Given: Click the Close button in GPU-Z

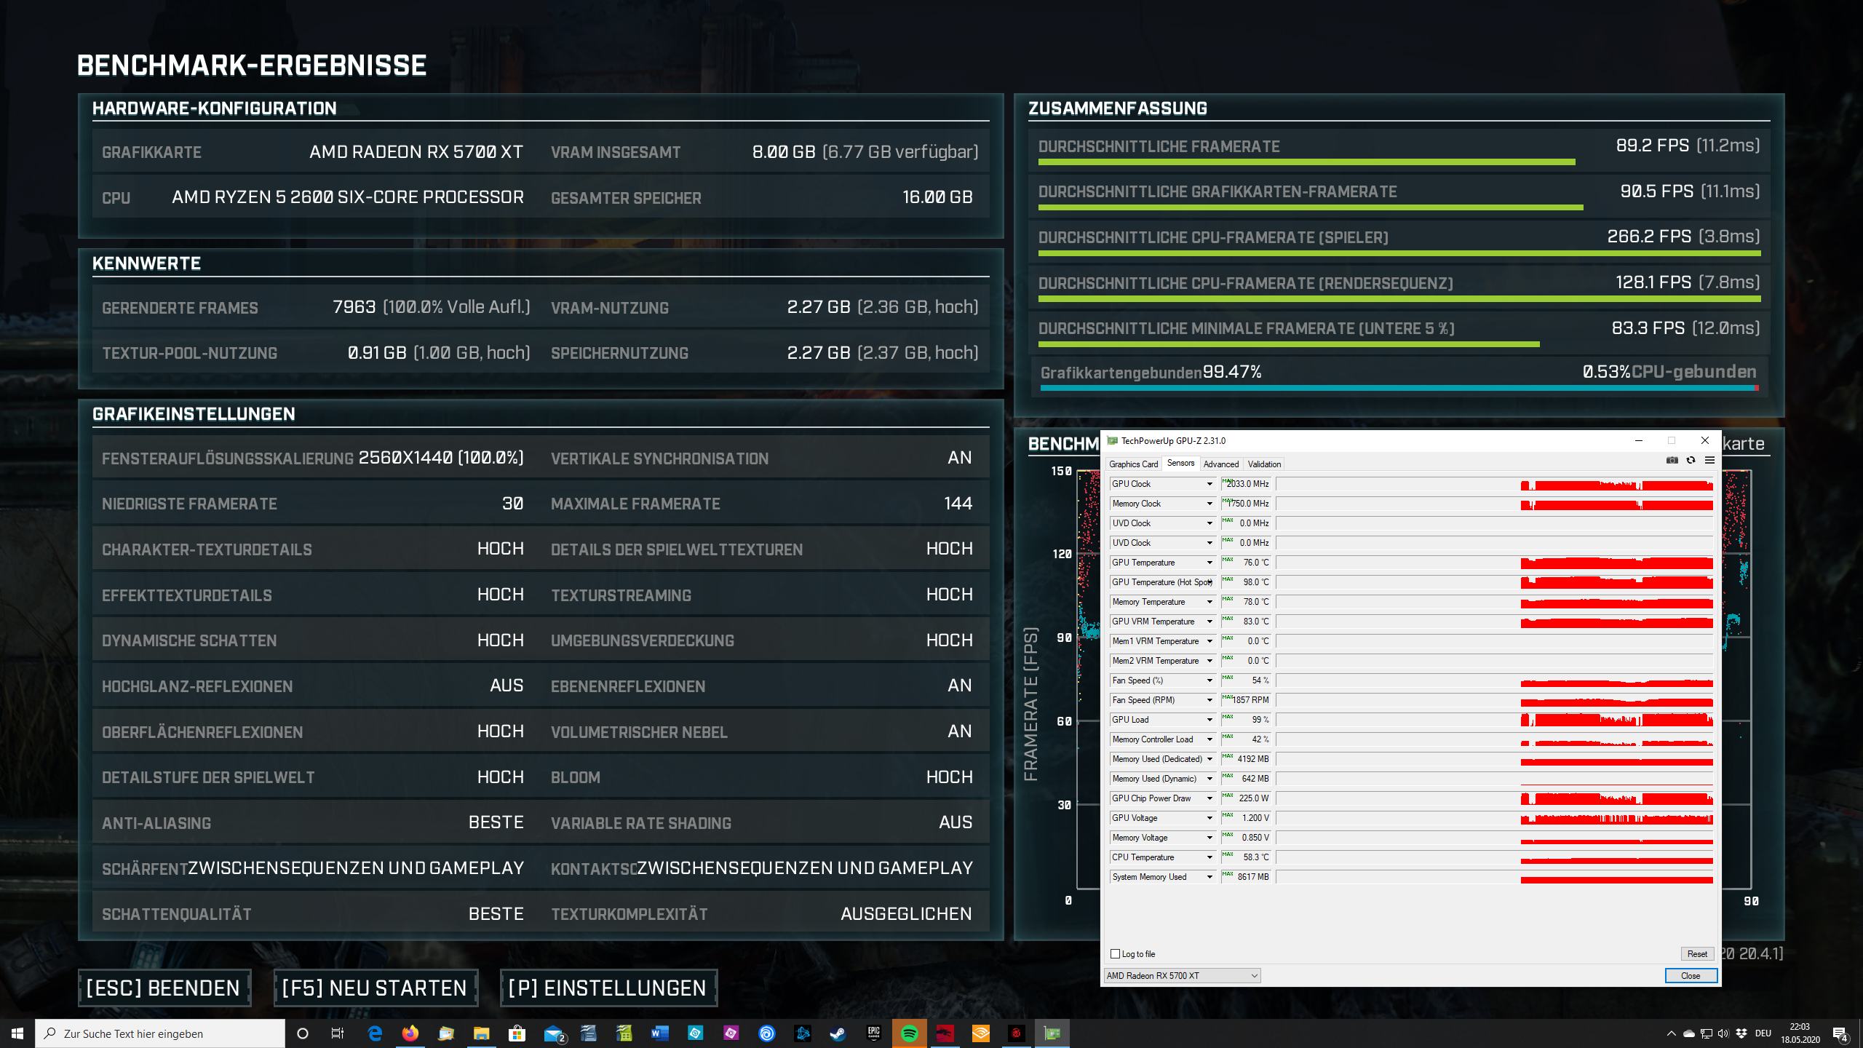Looking at the screenshot, I should click(x=1691, y=976).
